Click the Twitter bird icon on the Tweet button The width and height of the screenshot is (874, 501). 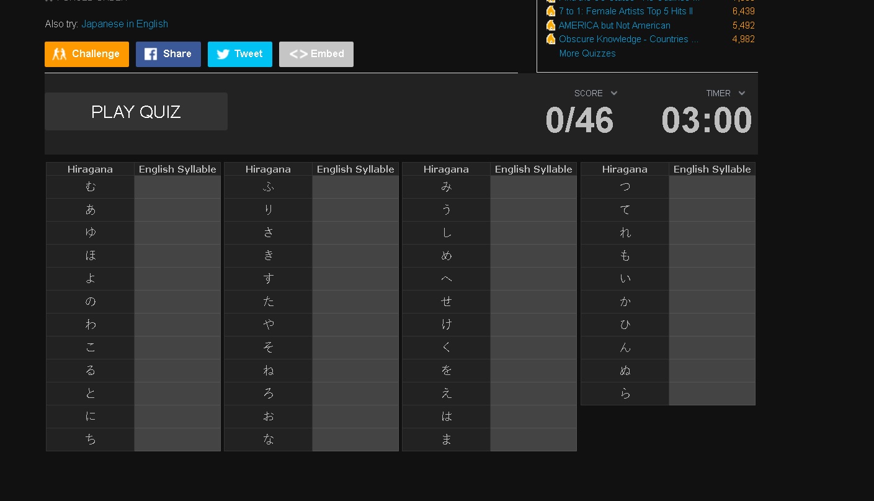point(223,54)
